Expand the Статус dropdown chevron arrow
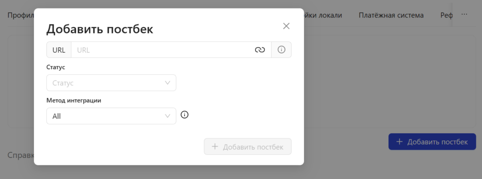 pyautogui.click(x=168, y=83)
